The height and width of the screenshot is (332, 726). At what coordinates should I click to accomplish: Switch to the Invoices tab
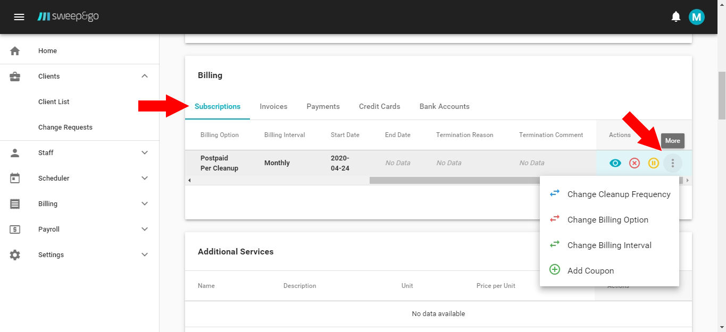[273, 106]
